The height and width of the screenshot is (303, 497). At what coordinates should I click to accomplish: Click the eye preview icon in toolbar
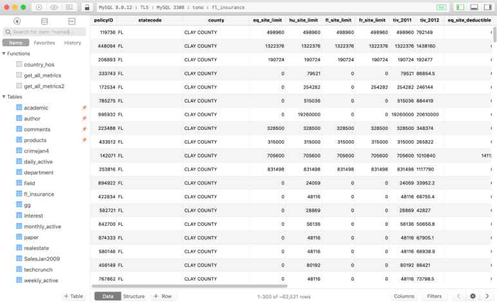(54, 7)
